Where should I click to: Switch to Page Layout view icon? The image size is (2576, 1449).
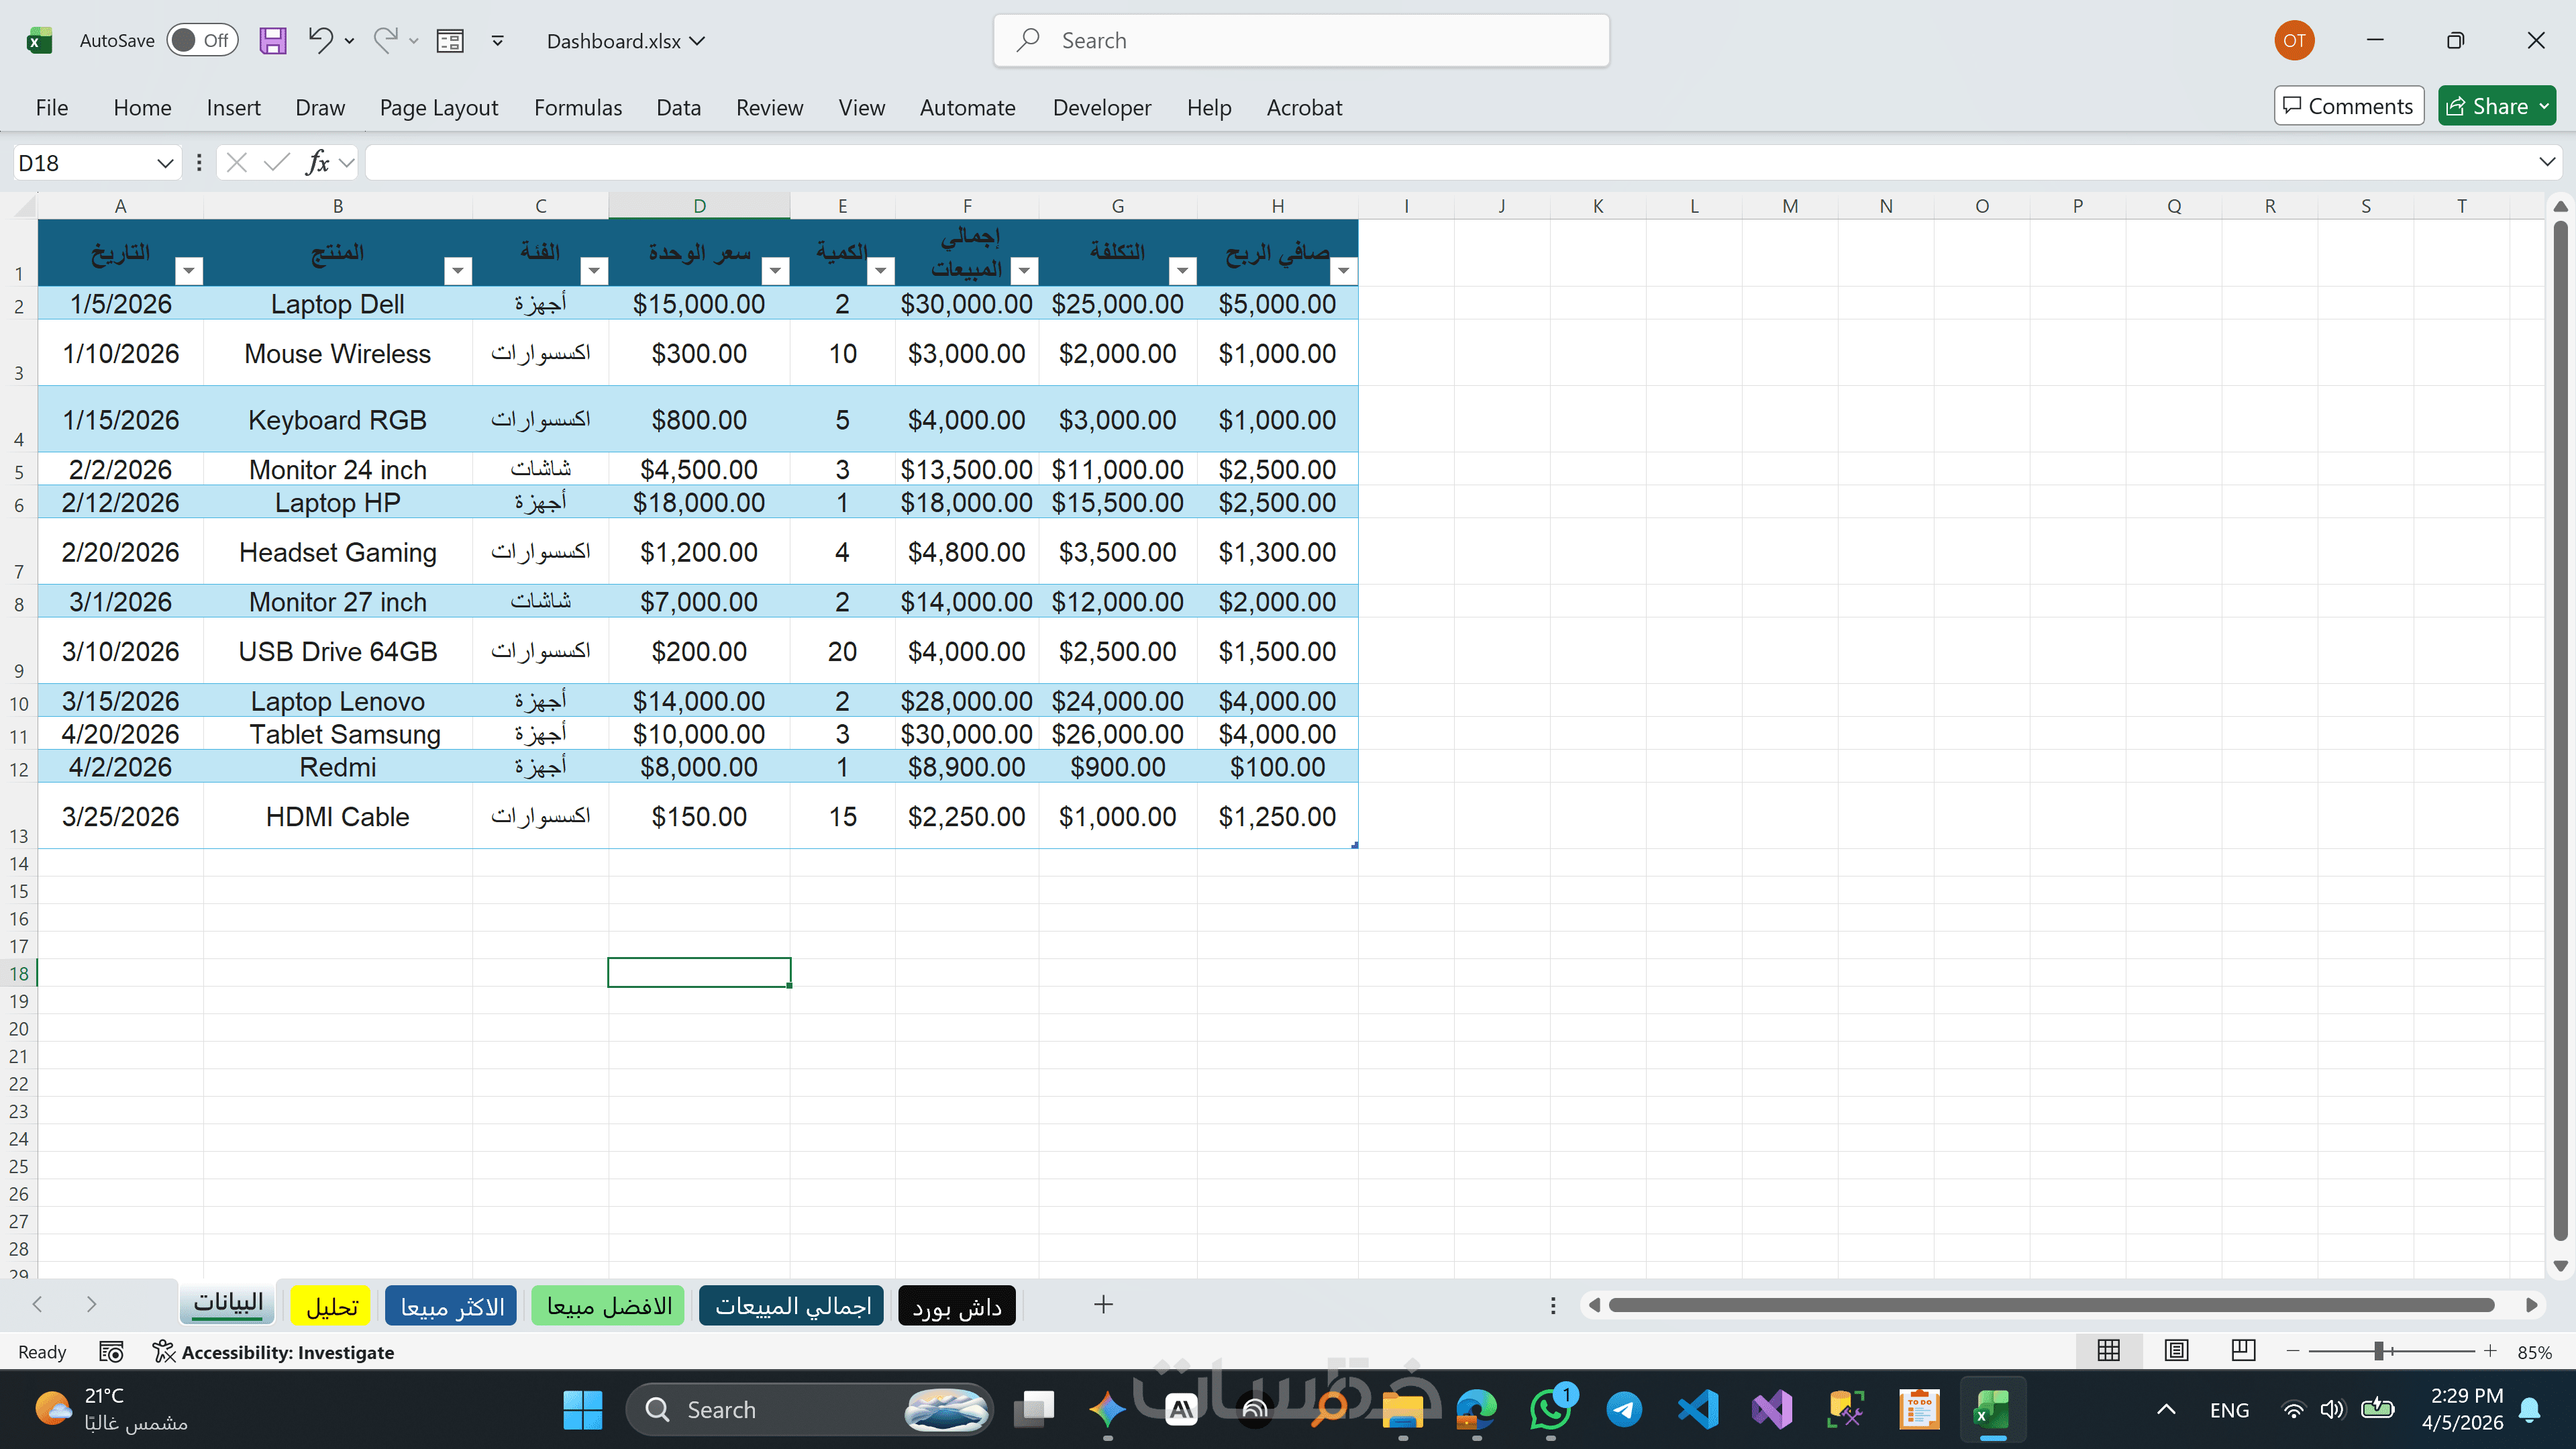2176,1351
